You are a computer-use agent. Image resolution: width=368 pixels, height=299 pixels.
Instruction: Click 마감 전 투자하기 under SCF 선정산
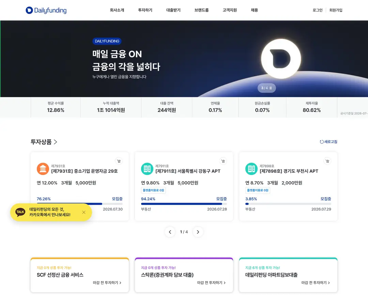click(x=107, y=283)
